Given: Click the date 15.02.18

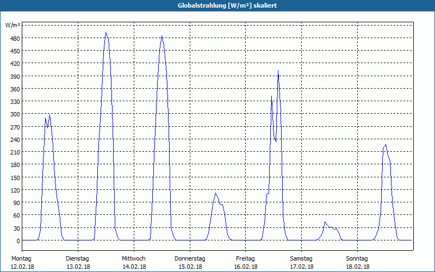Looking at the screenshot, I should [x=190, y=267].
